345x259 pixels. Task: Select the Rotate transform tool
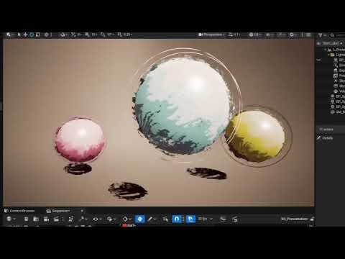pyautogui.click(x=32, y=35)
